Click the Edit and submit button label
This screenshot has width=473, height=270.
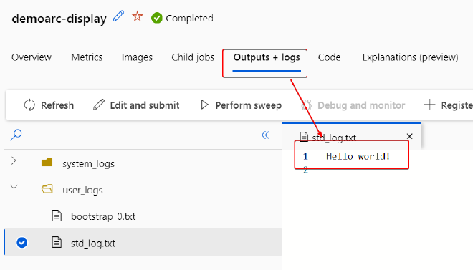pyautogui.click(x=145, y=105)
